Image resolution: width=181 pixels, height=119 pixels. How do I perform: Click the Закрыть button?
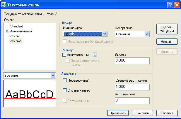pyautogui.click(x=142, y=113)
